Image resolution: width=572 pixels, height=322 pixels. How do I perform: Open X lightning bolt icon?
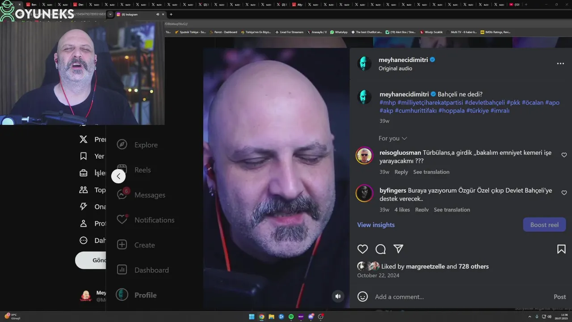tap(84, 207)
